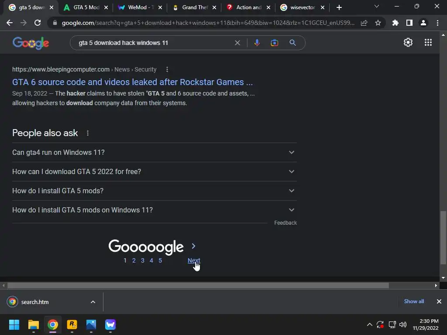
Task: Click the Goooogle next-page chevron
Action: [x=193, y=246]
